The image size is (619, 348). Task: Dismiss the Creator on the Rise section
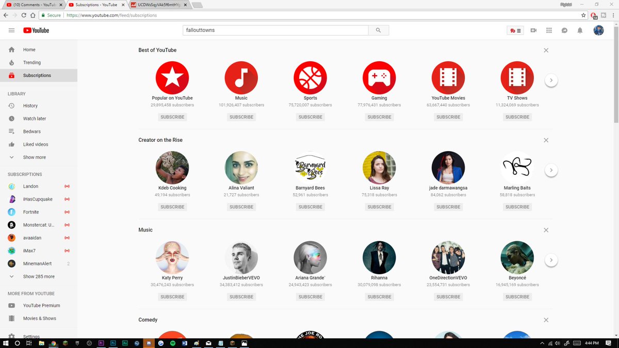pyautogui.click(x=546, y=140)
